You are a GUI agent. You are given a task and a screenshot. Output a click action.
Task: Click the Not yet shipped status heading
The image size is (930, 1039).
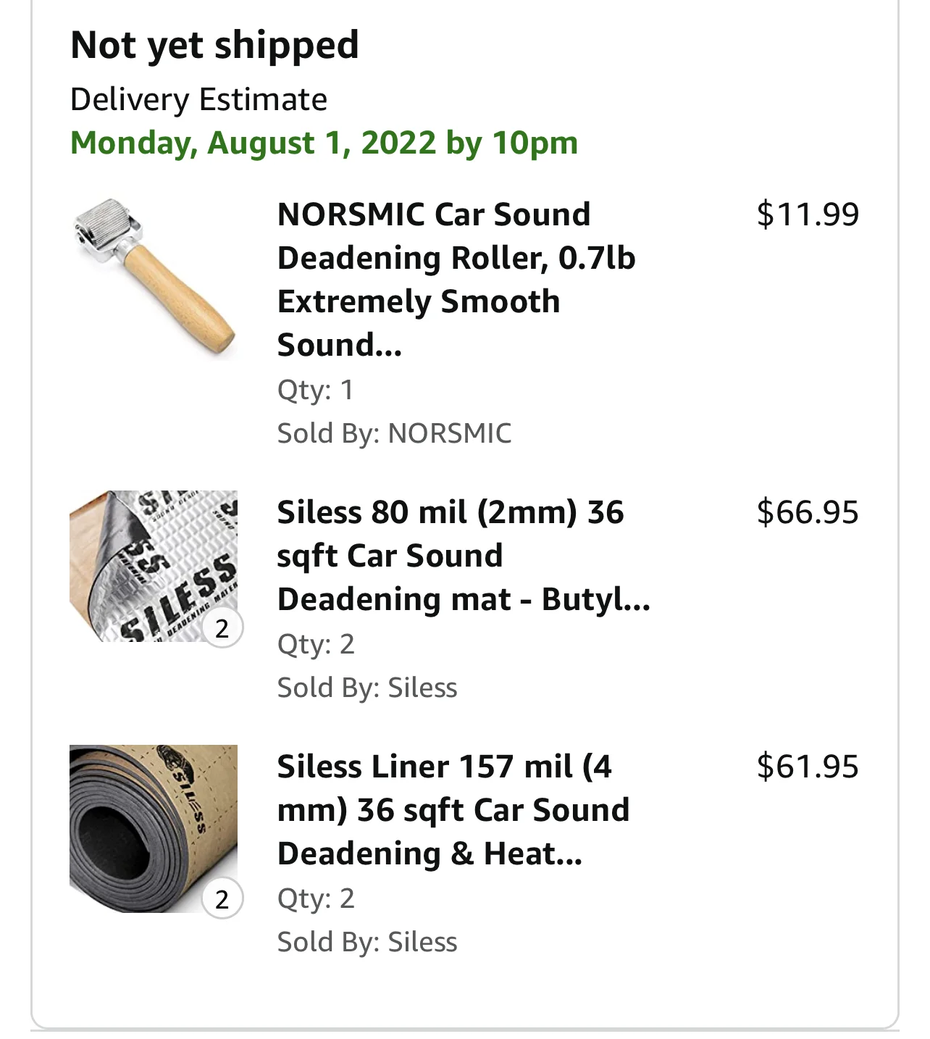[214, 45]
